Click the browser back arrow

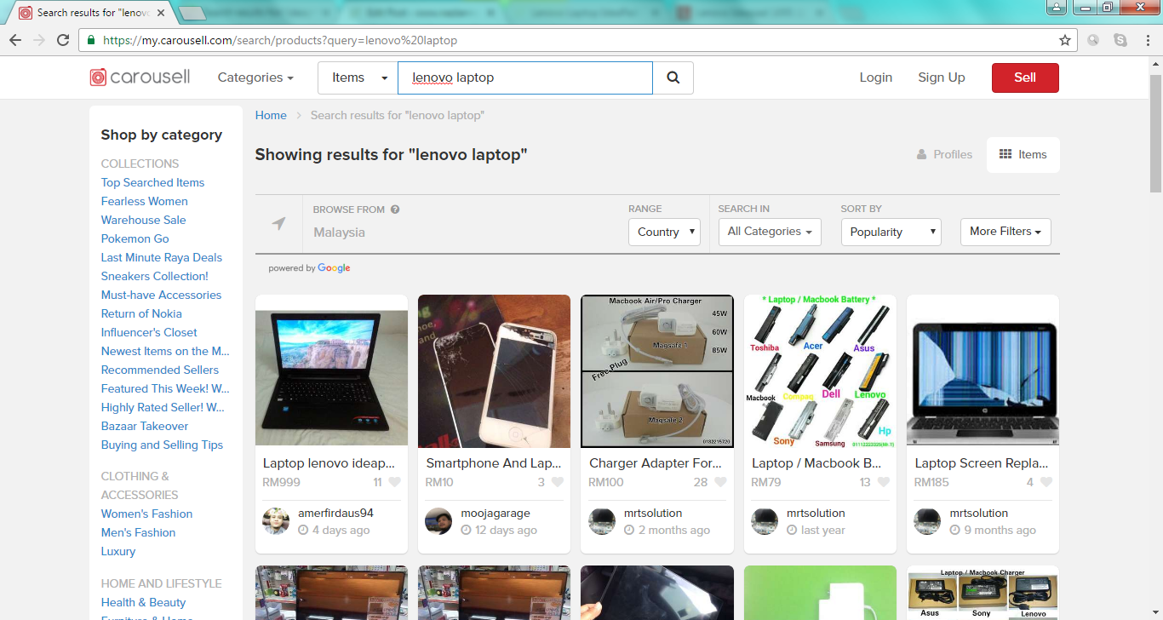tap(17, 39)
